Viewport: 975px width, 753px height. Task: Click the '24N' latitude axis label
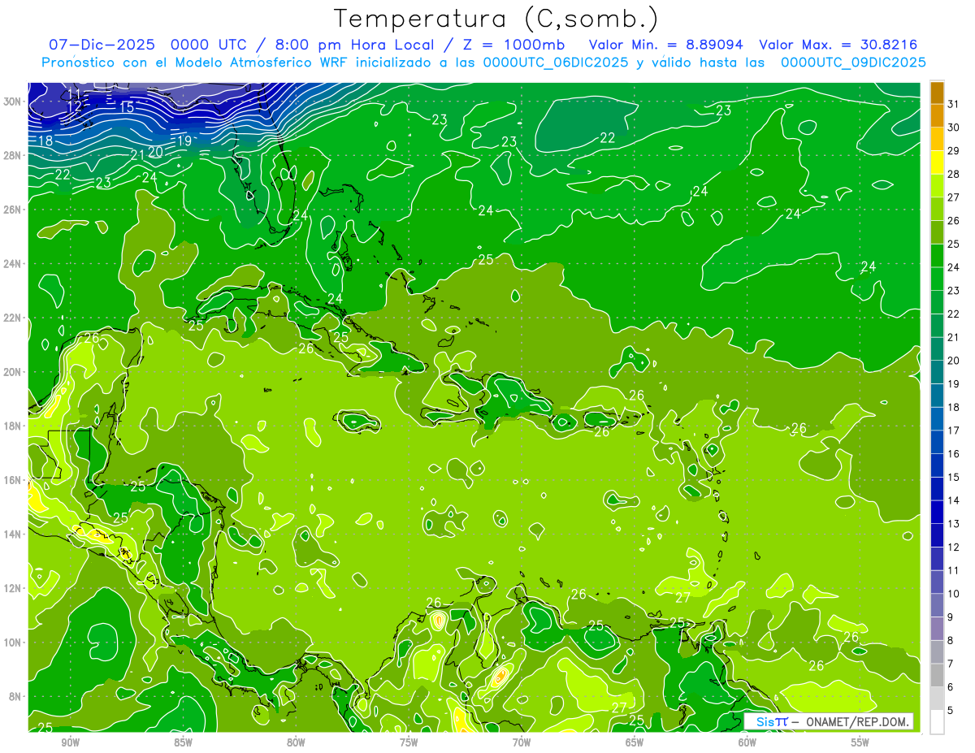pos(14,263)
